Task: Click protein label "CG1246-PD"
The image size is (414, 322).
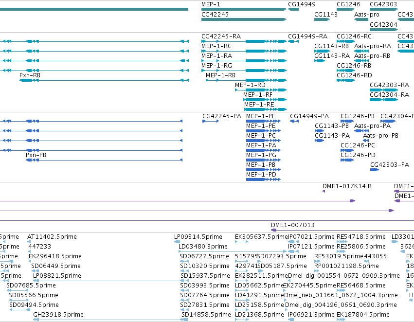Action: pos(358,156)
